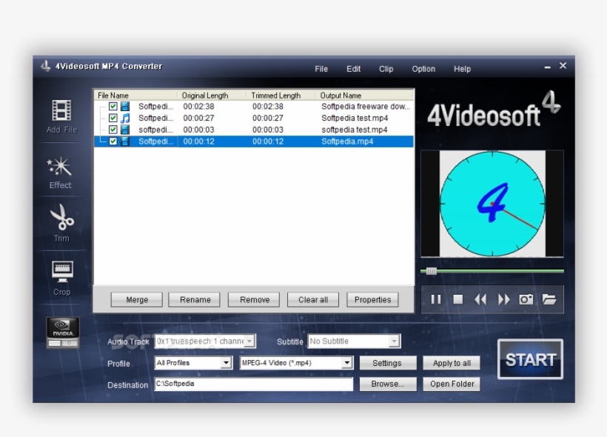Take a snapshot with camera icon
607x437 pixels.
[x=526, y=299]
